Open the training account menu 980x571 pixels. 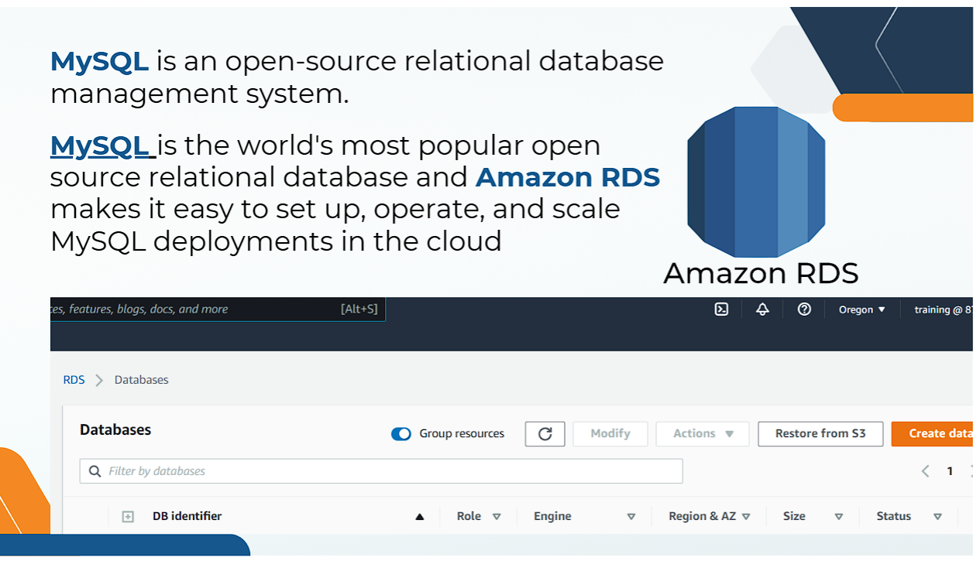943,309
